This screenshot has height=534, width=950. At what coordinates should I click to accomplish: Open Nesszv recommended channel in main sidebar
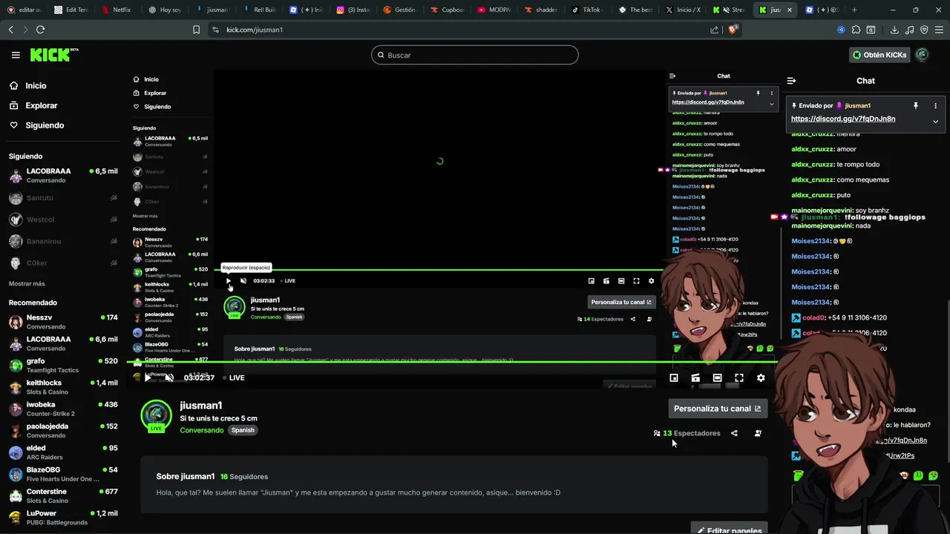(x=63, y=322)
